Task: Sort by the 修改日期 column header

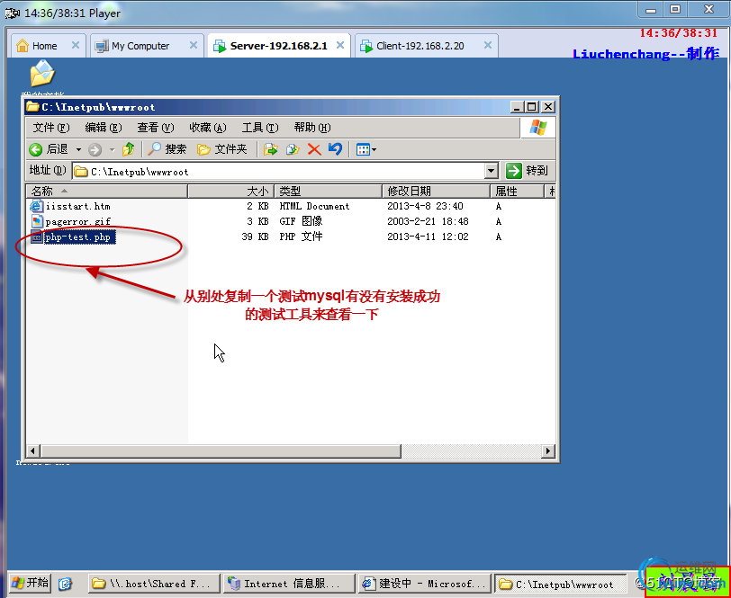Action: pos(437,191)
